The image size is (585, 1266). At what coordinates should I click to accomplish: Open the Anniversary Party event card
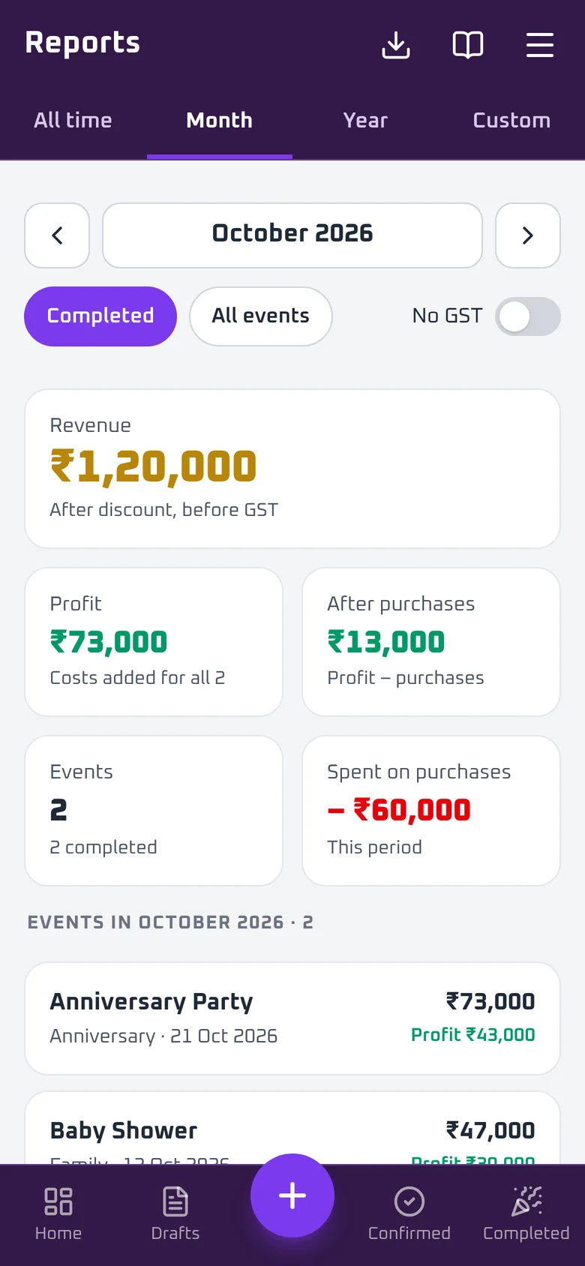click(x=292, y=1018)
